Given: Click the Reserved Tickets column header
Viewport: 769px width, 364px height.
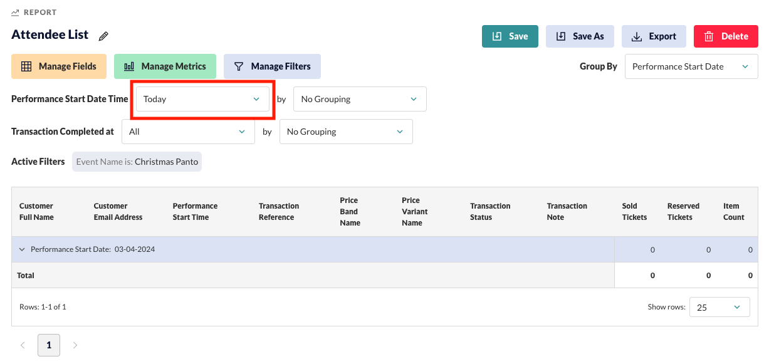Looking at the screenshot, I should click(683, 212).
